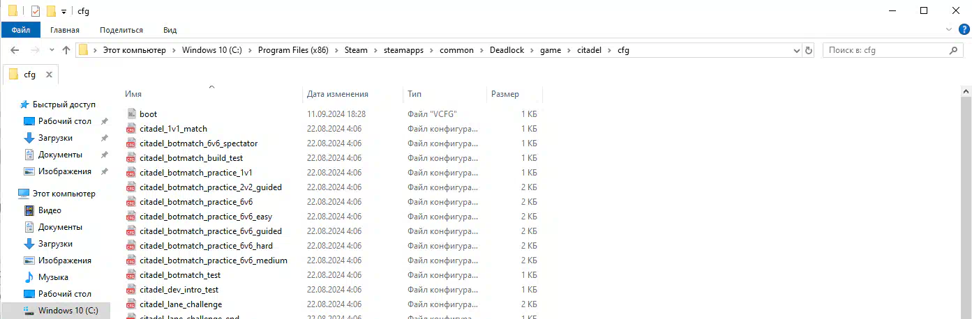Click the Refresh button in address bar
Image resolution: width=972 pixels, height=319 pixels.
[809, 50]
